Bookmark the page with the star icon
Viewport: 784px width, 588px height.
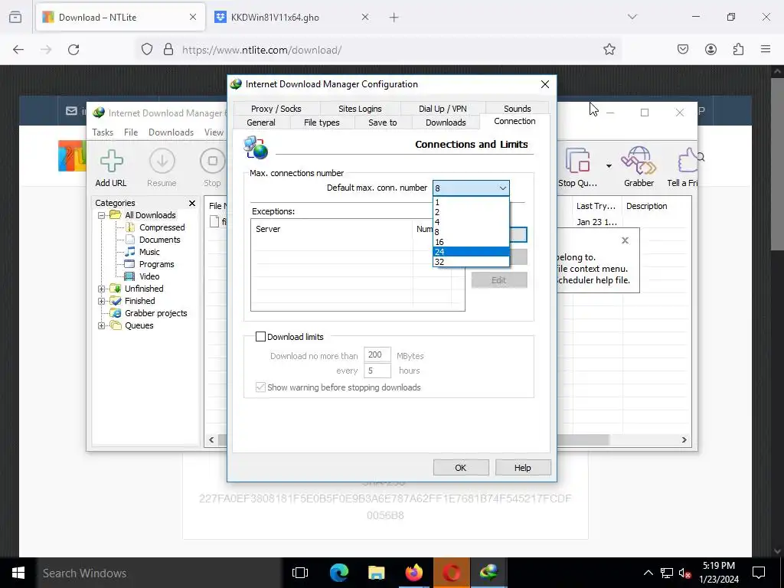point(609,50)
